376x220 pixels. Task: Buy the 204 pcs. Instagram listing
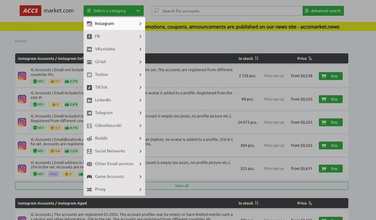pos(331,146)
